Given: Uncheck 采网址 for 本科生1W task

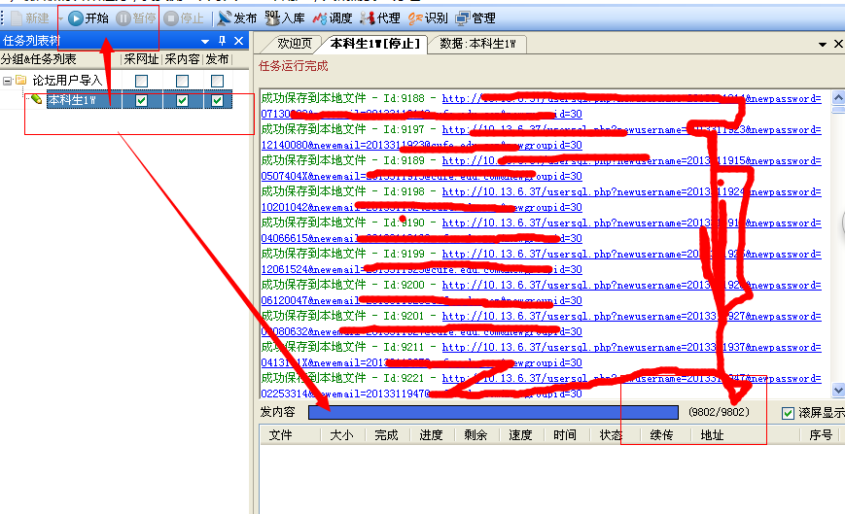Looking at the screenshot, I should pos(141,101).
